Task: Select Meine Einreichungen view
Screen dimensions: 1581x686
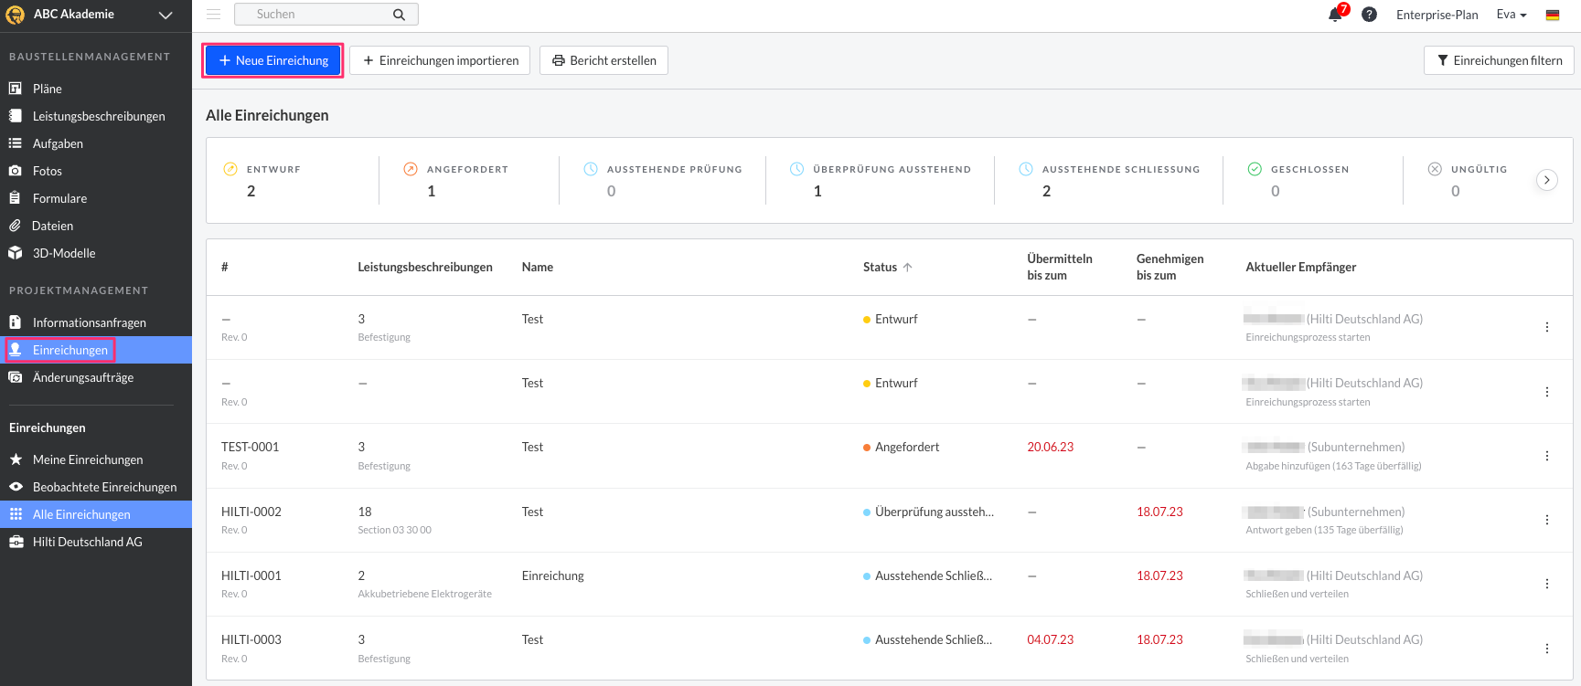Action: click(88, 459)
